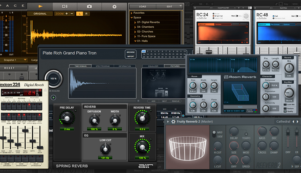
Task: Switch to the Spectrogram tab
Action: [x=102, y=66]
